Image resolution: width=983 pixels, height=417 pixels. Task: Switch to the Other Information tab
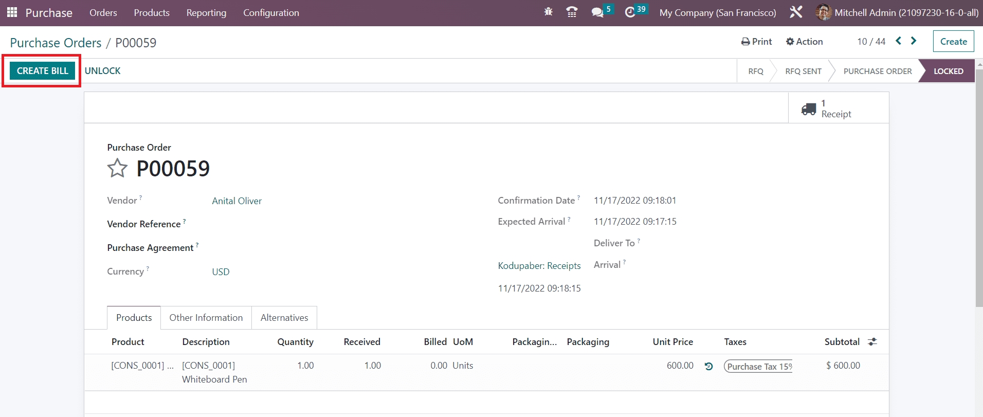coord(206,318)
